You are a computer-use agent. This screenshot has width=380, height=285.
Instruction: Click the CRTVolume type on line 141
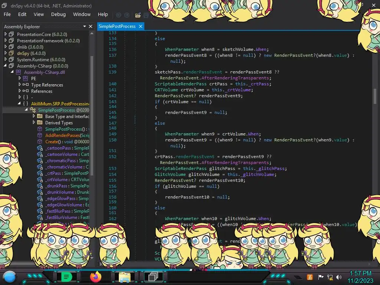click(166, 90)
